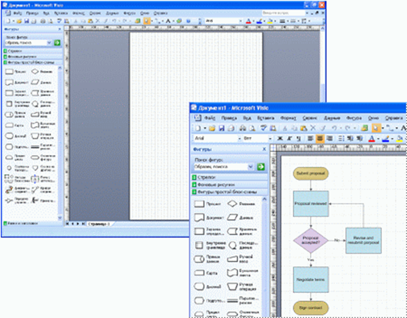Toggle Italic К in enlarged window

(289, 139)
